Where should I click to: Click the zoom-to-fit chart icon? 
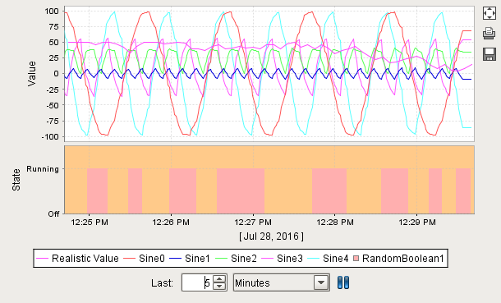pos(489,13)
